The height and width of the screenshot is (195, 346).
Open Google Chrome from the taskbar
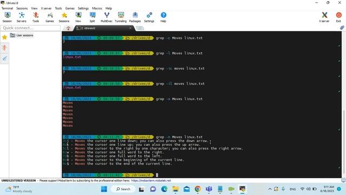click(198, 189)
